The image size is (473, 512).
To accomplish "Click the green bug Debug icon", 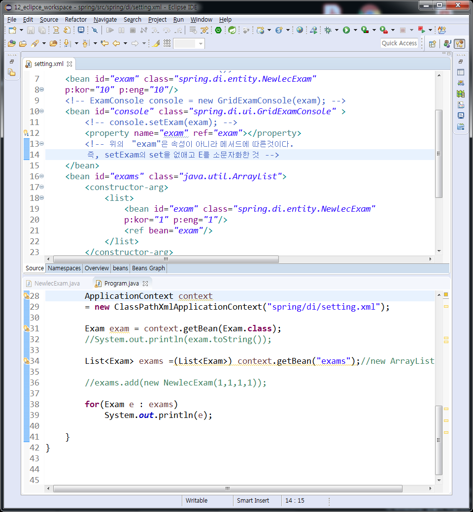I will point(328,31).
